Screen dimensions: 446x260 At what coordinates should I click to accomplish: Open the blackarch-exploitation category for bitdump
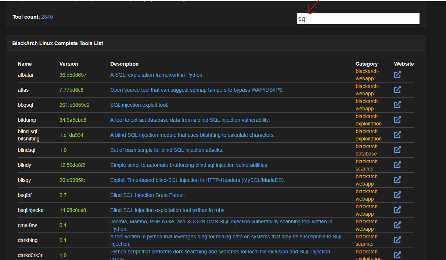click(368, 120)
